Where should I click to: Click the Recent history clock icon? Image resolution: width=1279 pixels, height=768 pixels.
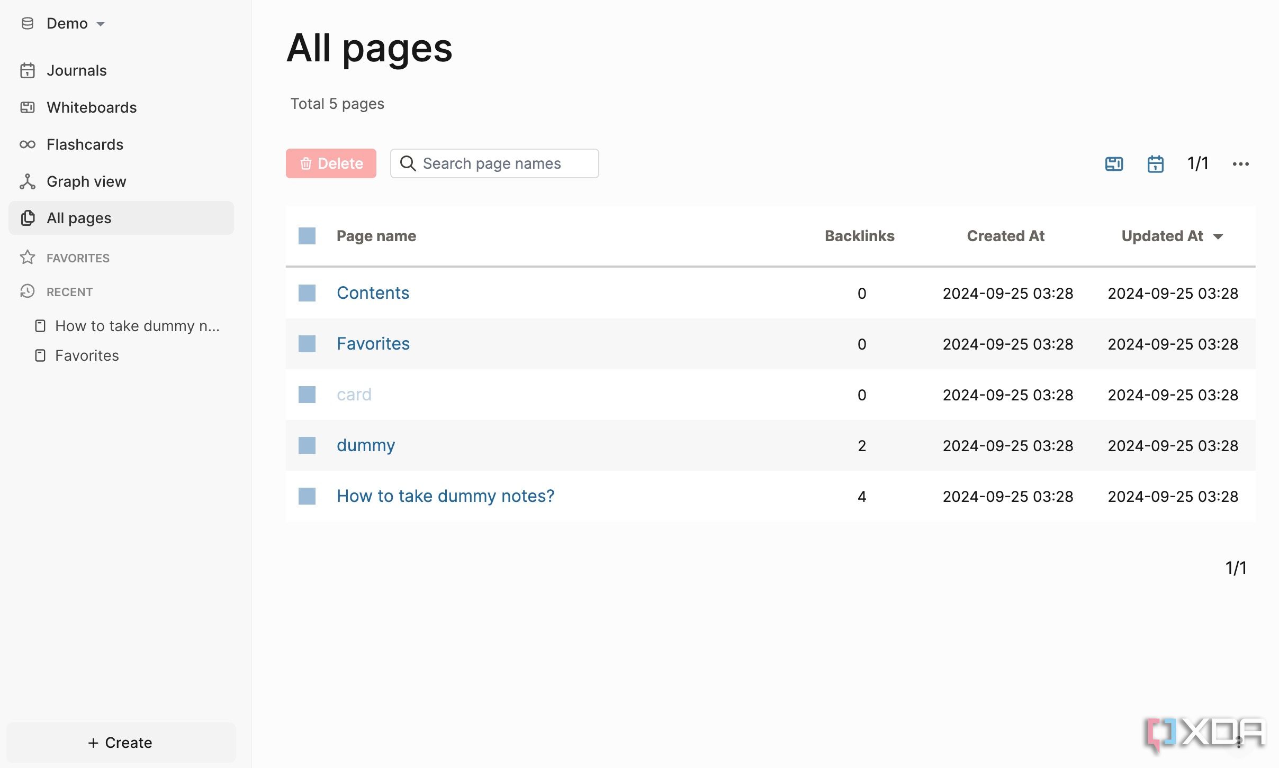28,291
